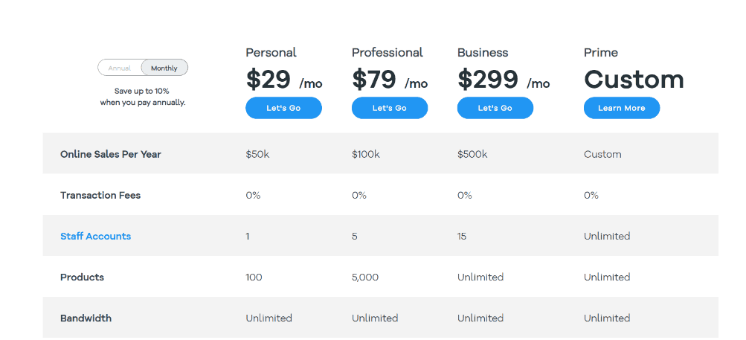Click Let's Go under Personal plan

283,108
